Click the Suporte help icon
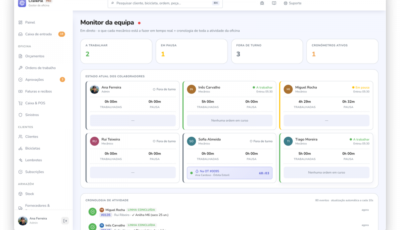 tap(286, 3)
